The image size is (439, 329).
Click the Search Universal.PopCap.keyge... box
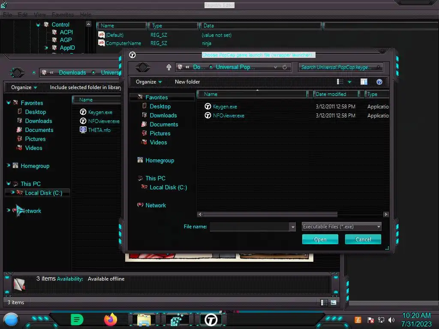[340, 67]
